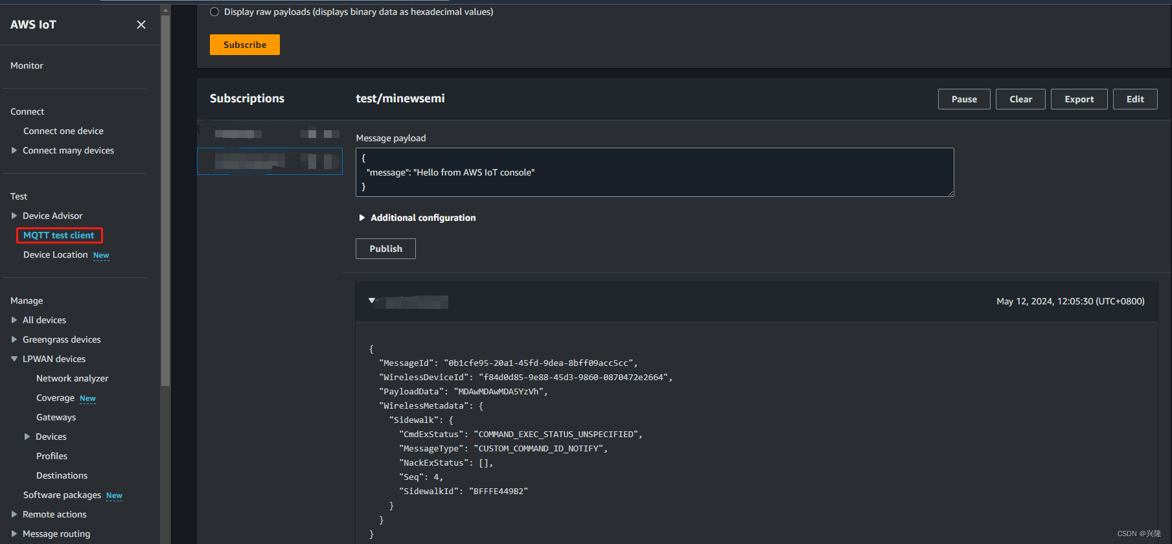Expand the Devices arrow under LPWAN

[27, 436]
